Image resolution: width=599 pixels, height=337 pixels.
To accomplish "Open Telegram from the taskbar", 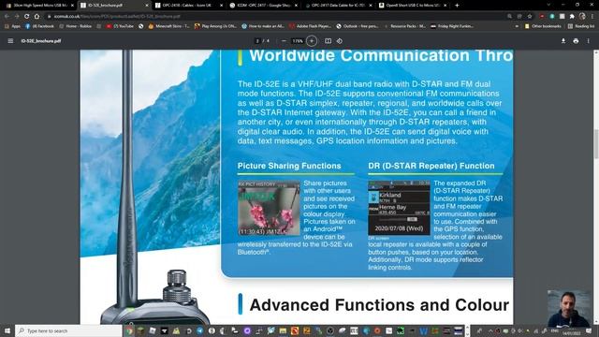I will tap(199, 330).
